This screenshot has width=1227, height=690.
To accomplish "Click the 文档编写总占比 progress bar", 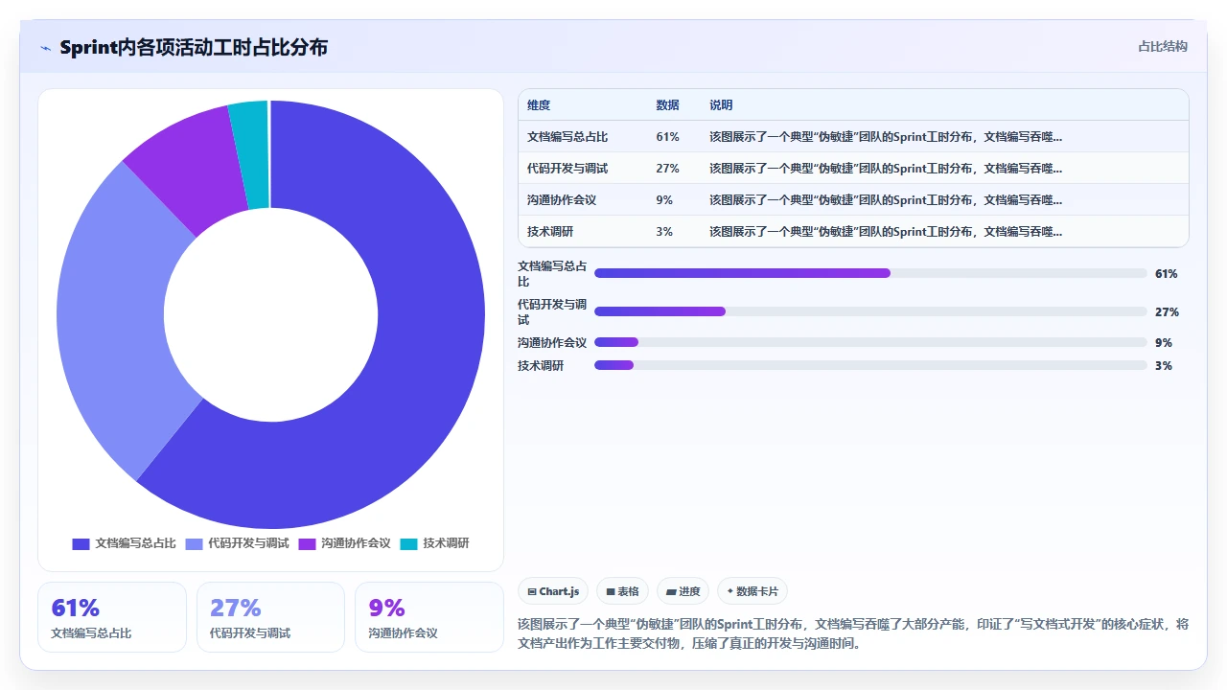I will point(870,273).
